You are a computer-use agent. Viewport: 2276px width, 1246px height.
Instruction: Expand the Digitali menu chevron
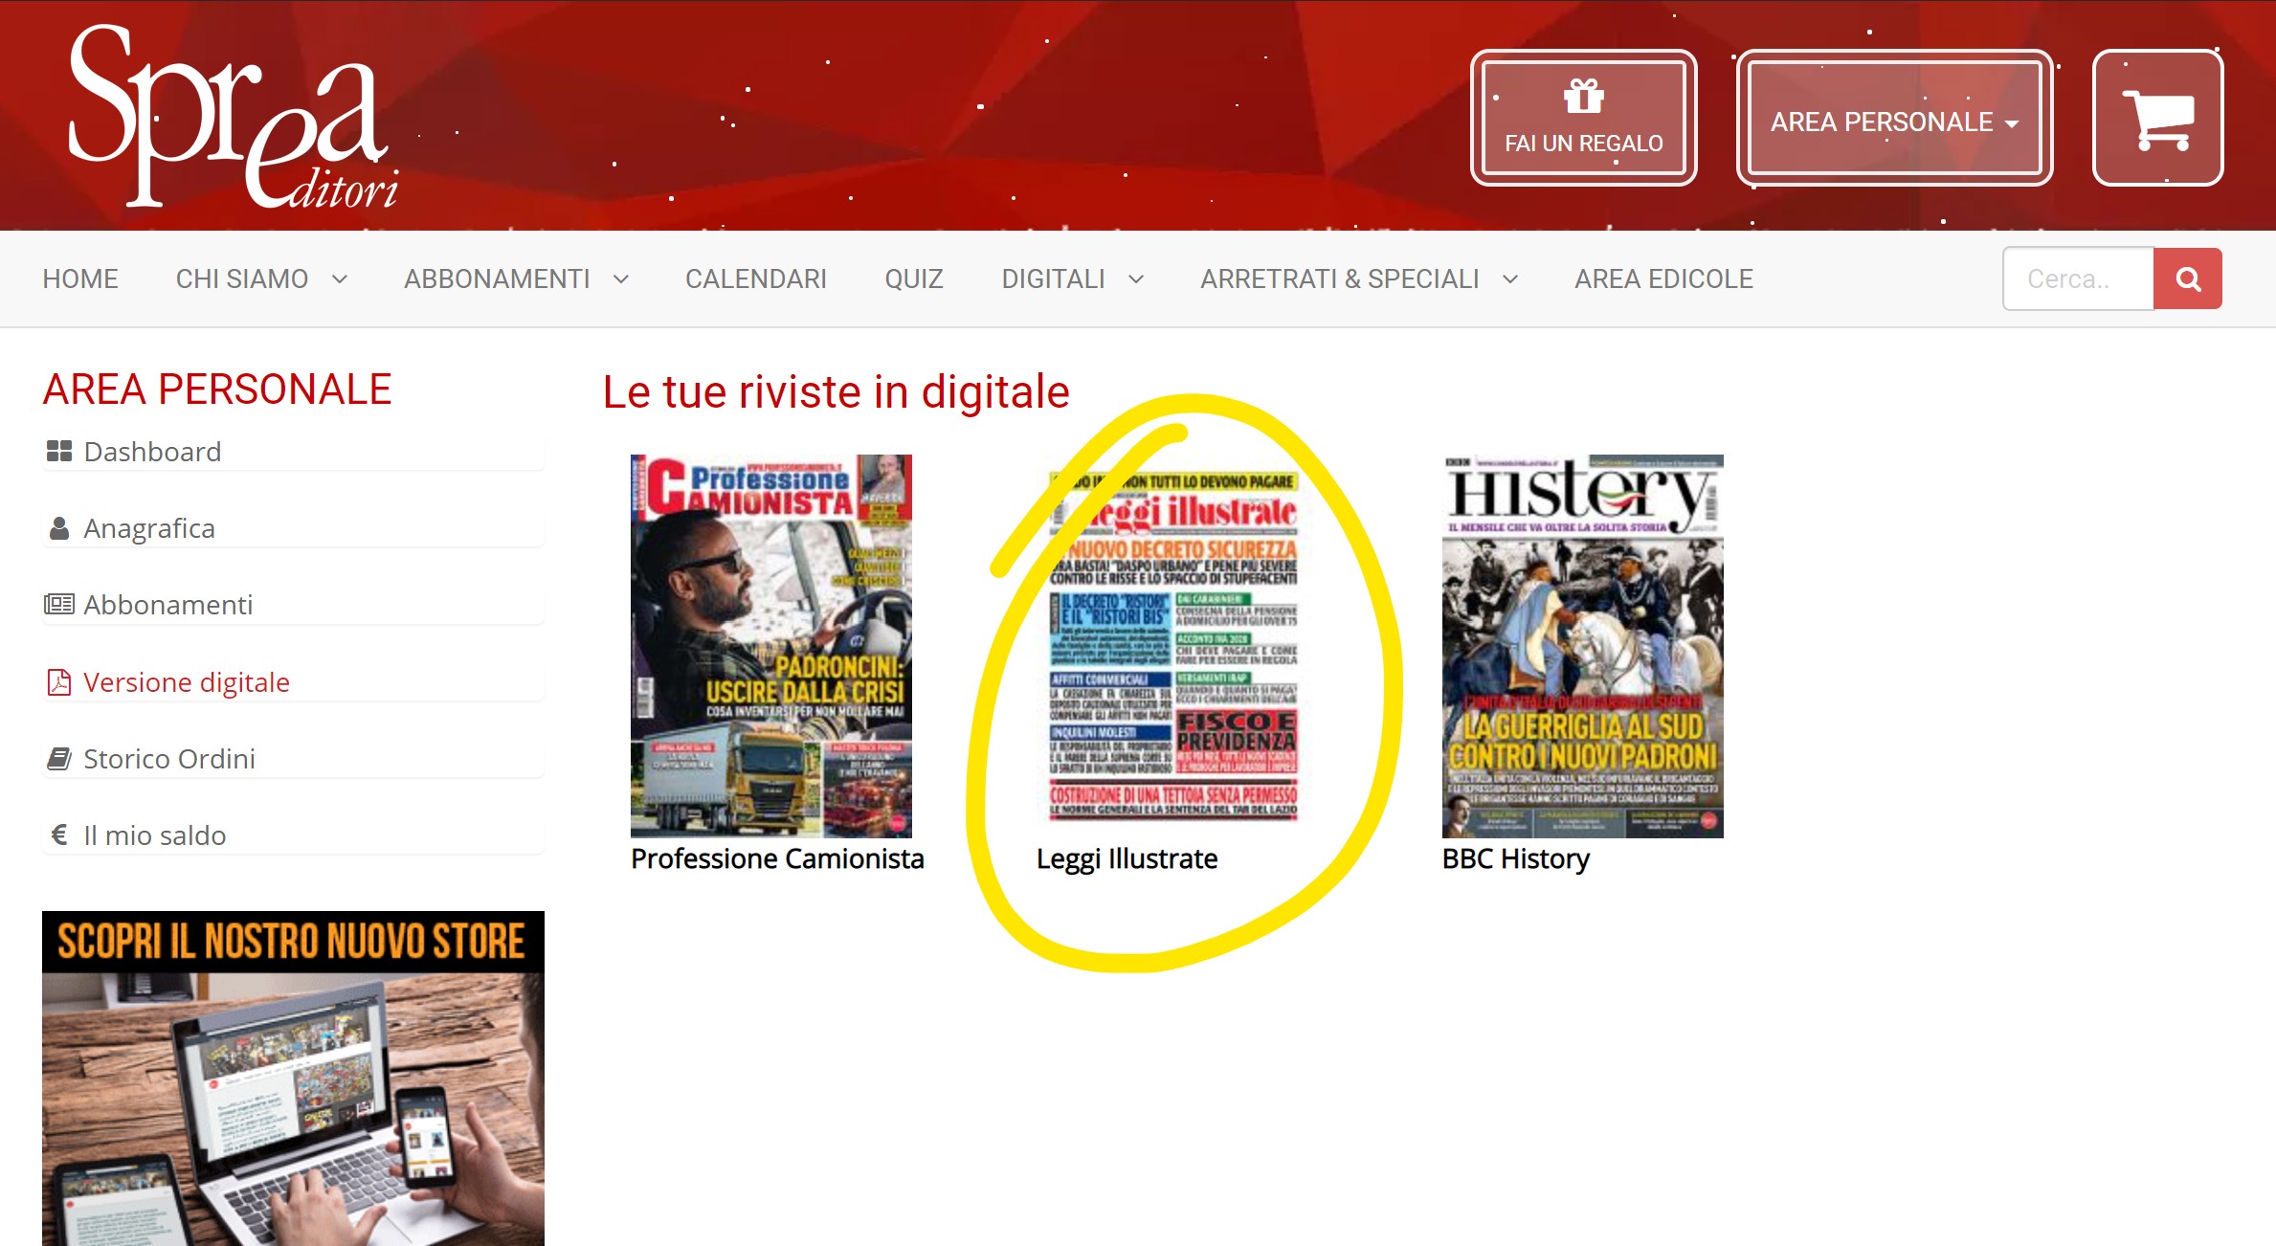(x=1136, y=279)
